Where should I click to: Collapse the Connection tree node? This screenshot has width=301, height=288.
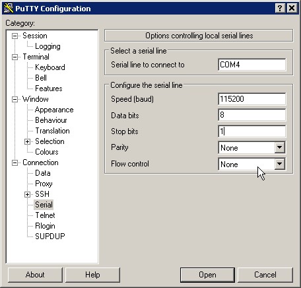coord(15,162)
